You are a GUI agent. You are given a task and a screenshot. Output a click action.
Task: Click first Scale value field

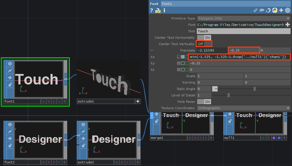(x=220, y=76)
